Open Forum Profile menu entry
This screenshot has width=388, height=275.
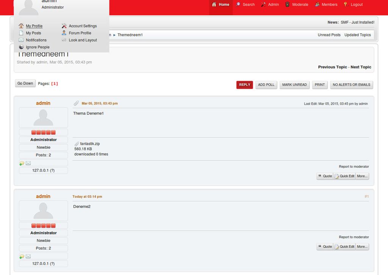(x=80, y=33)
